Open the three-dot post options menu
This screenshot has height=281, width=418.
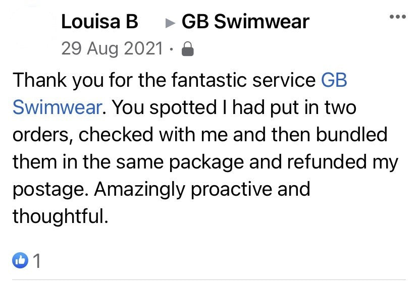pyautogui.click(x=397, y=18)
